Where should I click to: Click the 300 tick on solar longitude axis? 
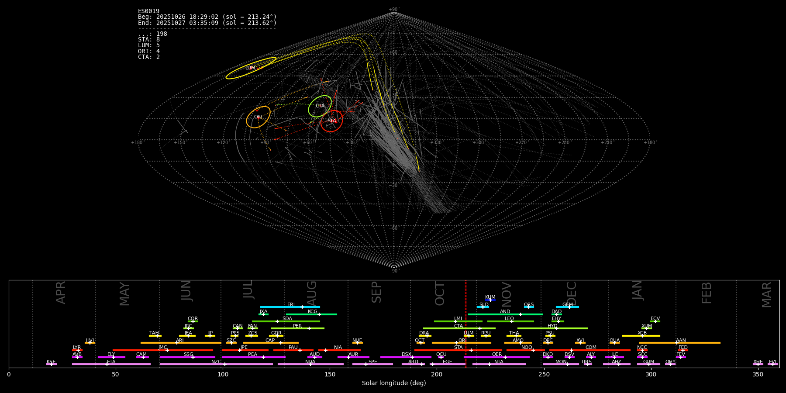coord(651,375)
